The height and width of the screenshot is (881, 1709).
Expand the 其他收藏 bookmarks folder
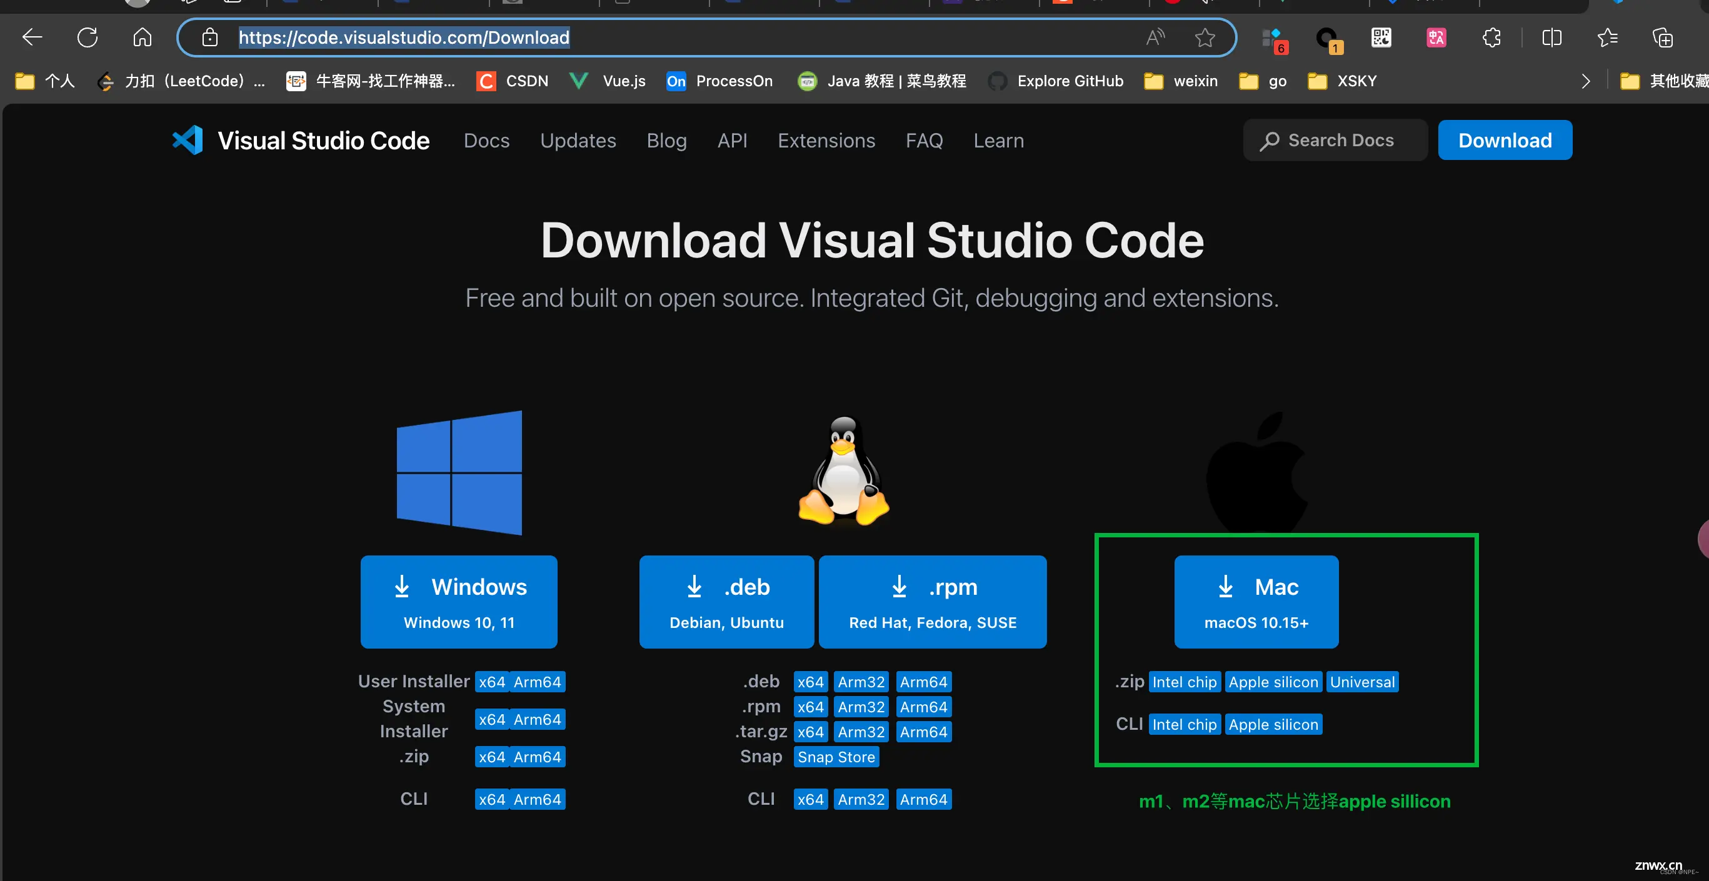1664,81
